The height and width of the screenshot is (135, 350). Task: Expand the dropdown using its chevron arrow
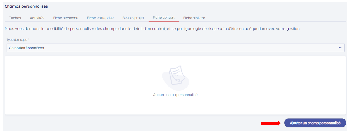[340, 48]
